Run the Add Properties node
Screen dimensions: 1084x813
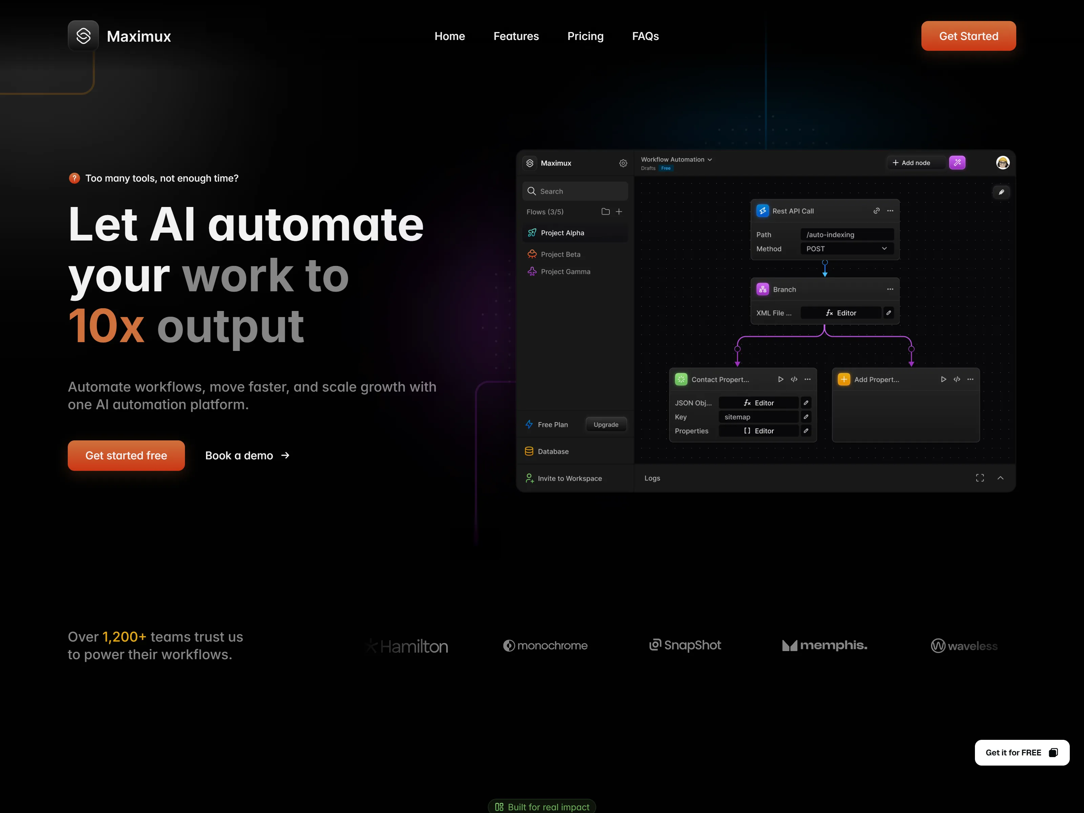click(943, 379)
